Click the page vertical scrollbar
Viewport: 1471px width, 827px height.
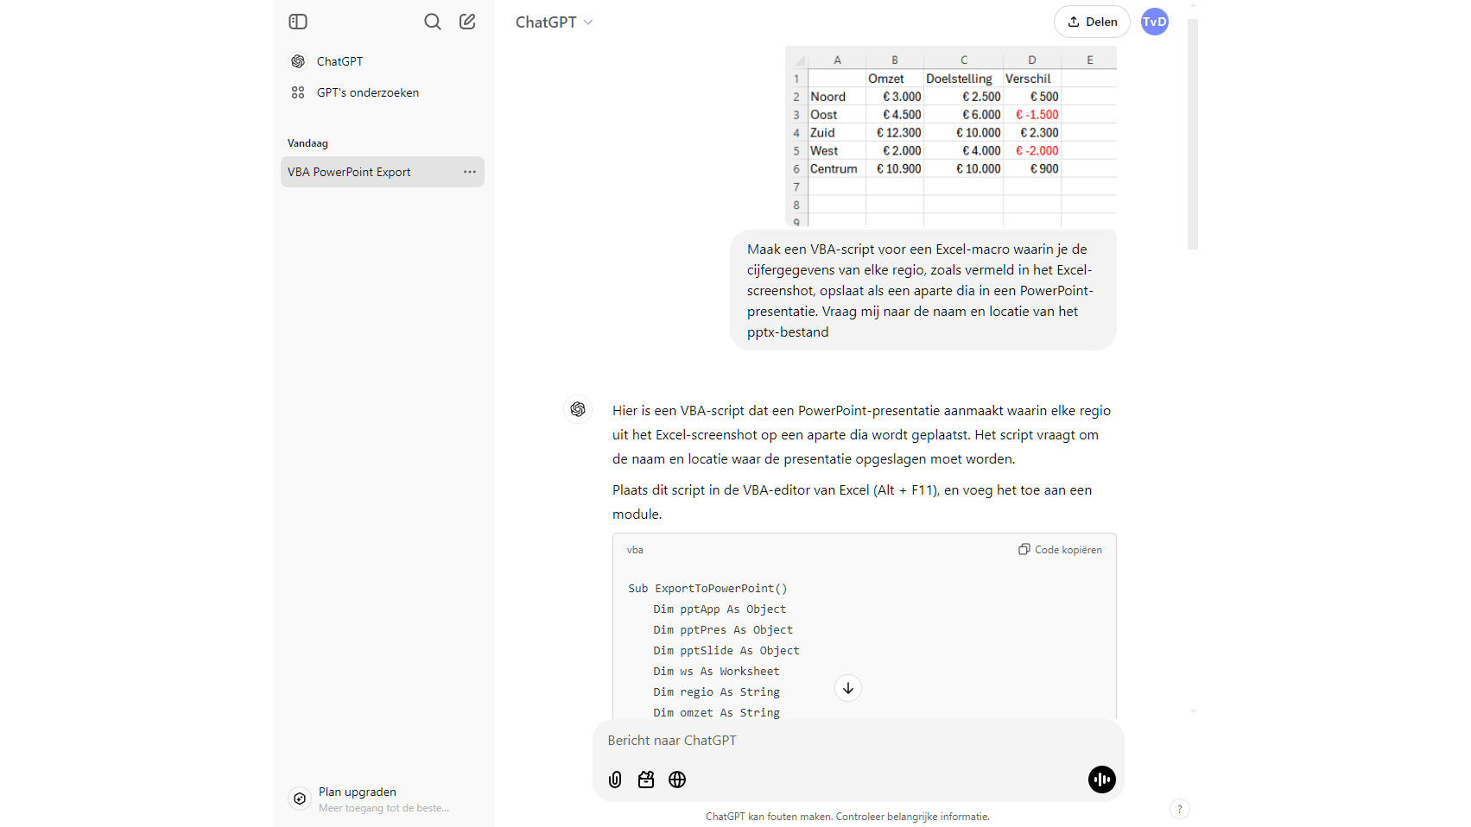1193,134
